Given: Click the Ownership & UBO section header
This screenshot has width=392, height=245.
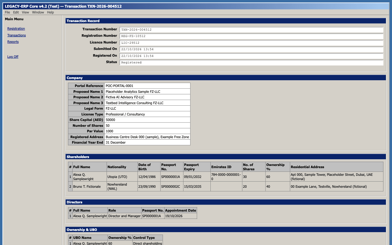Looking at the screenshot, I should pyautogui.click(x=226, y=230).
